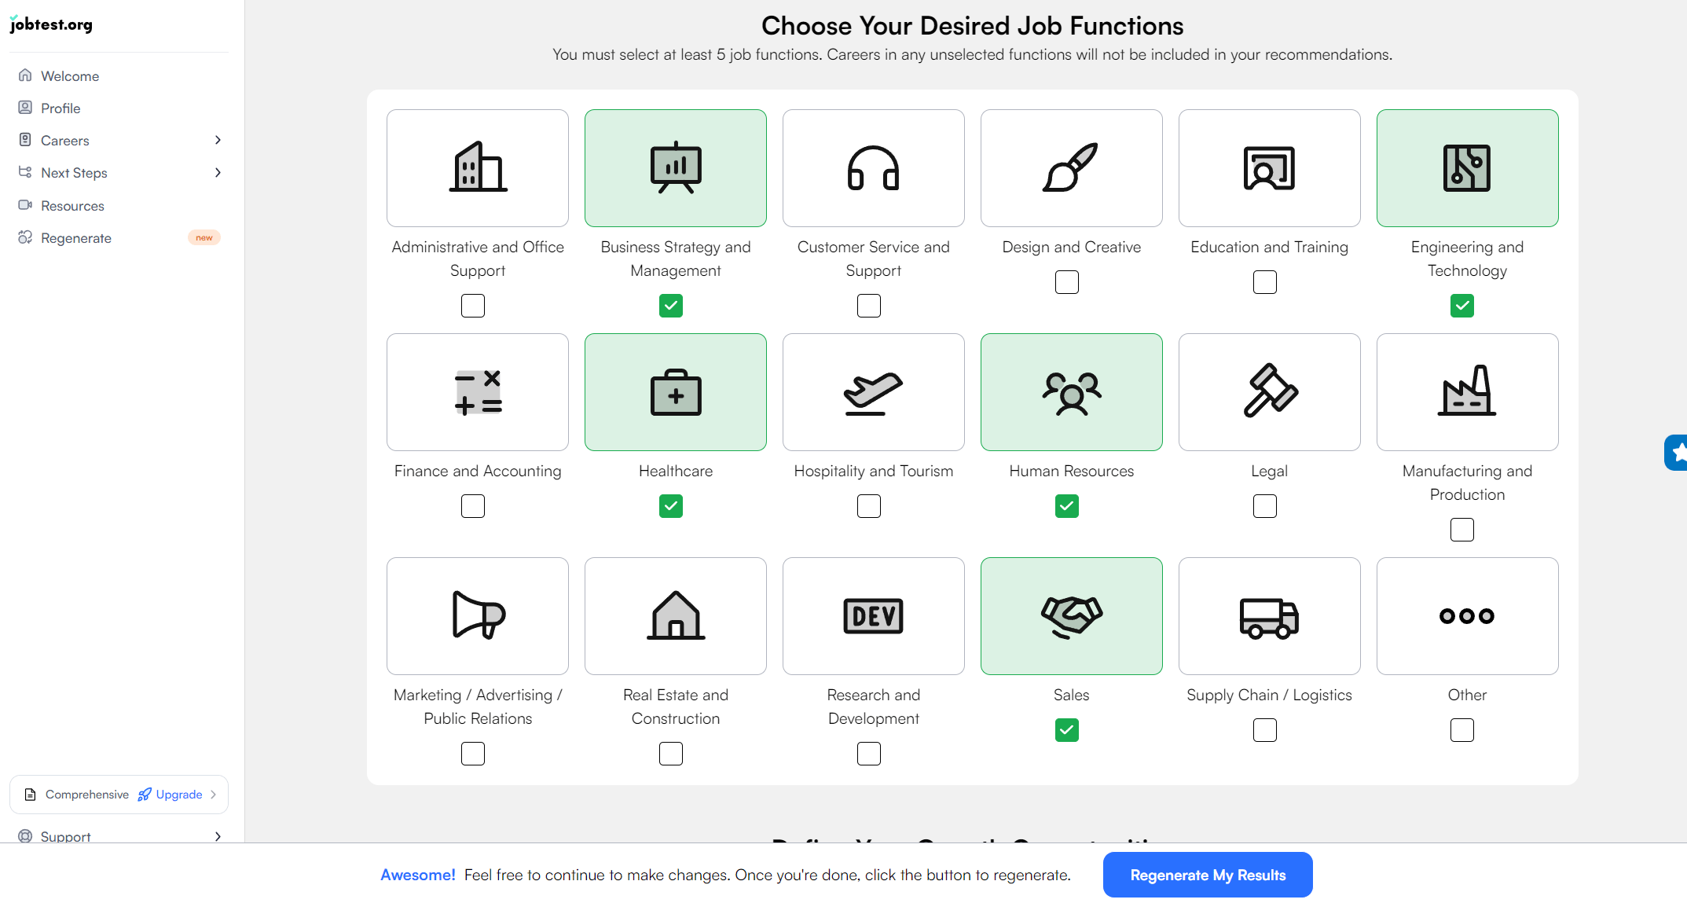1687x903 pixels.
Task: Click the Upgrade link
Action: pos(178,795)
